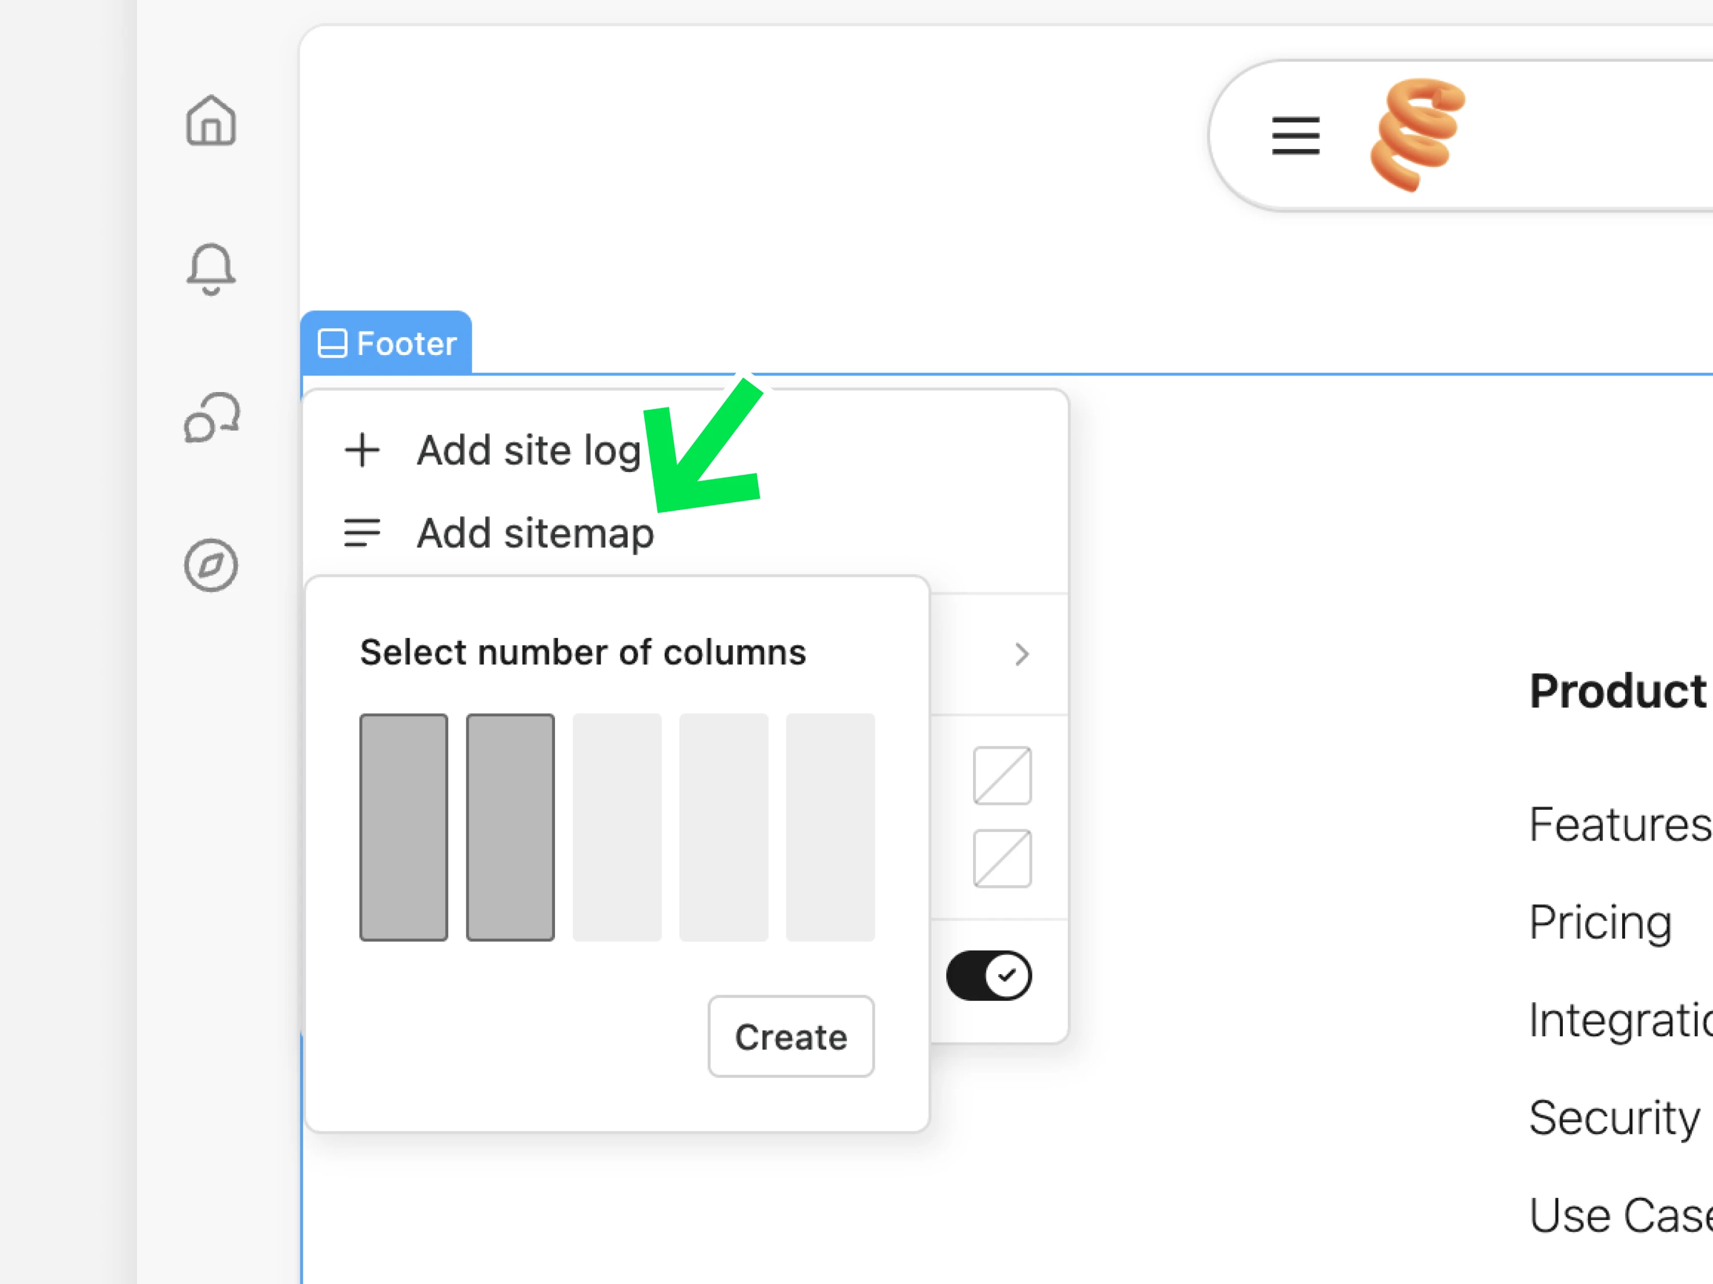Click the lines icon beside Add sitemap

click(x=361, y=532)
